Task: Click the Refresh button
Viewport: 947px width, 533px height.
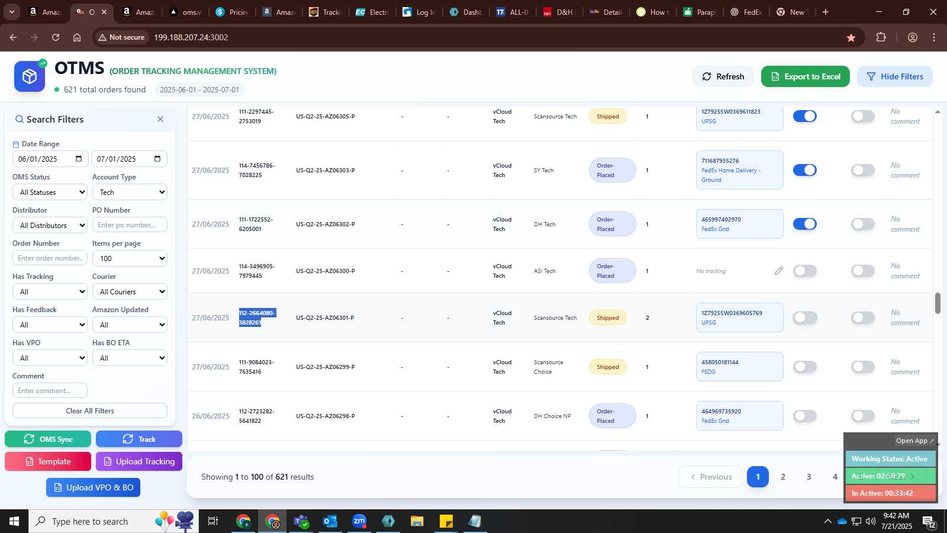Action: pos(723,76)
